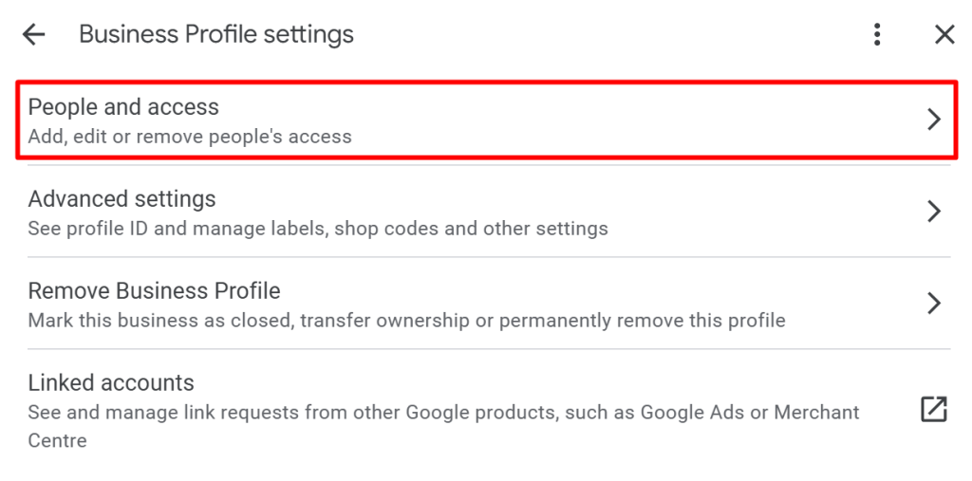Open the "Linked accounts" title link

tap(111, 383)
